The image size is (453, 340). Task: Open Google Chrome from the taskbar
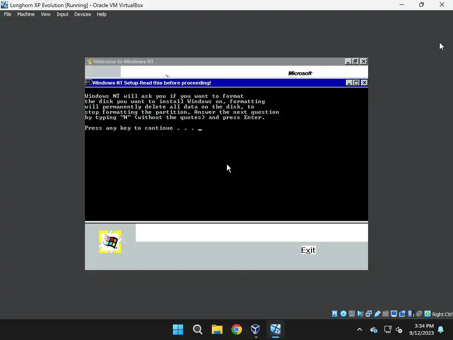click(236, 329)
